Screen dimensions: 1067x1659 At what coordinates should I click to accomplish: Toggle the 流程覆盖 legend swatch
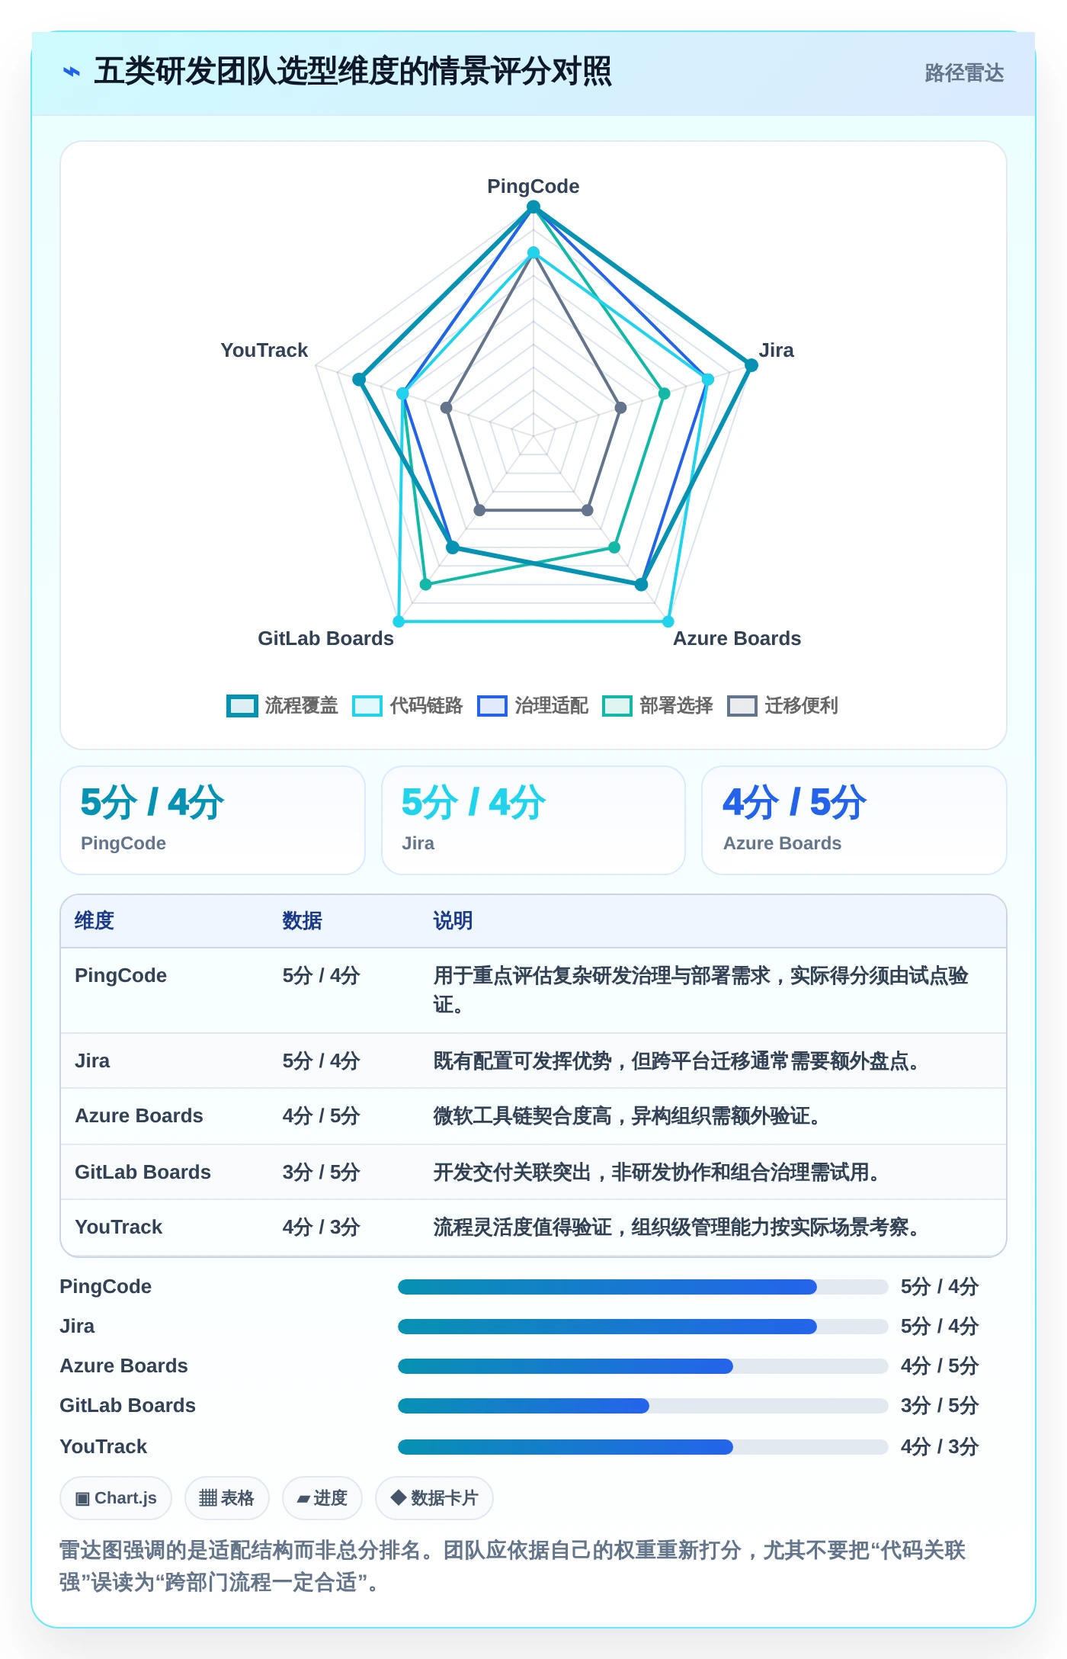(242, 706)
